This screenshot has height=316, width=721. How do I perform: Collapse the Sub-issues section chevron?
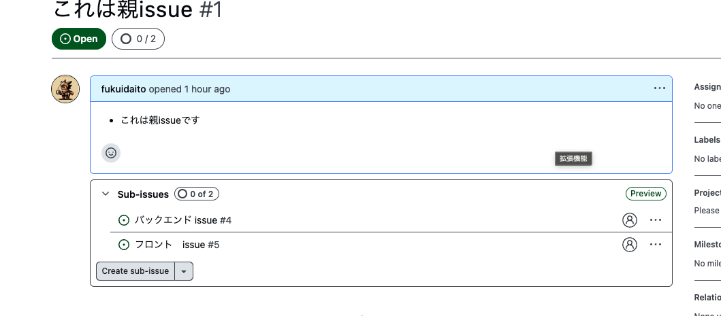(x=106, y=194)
